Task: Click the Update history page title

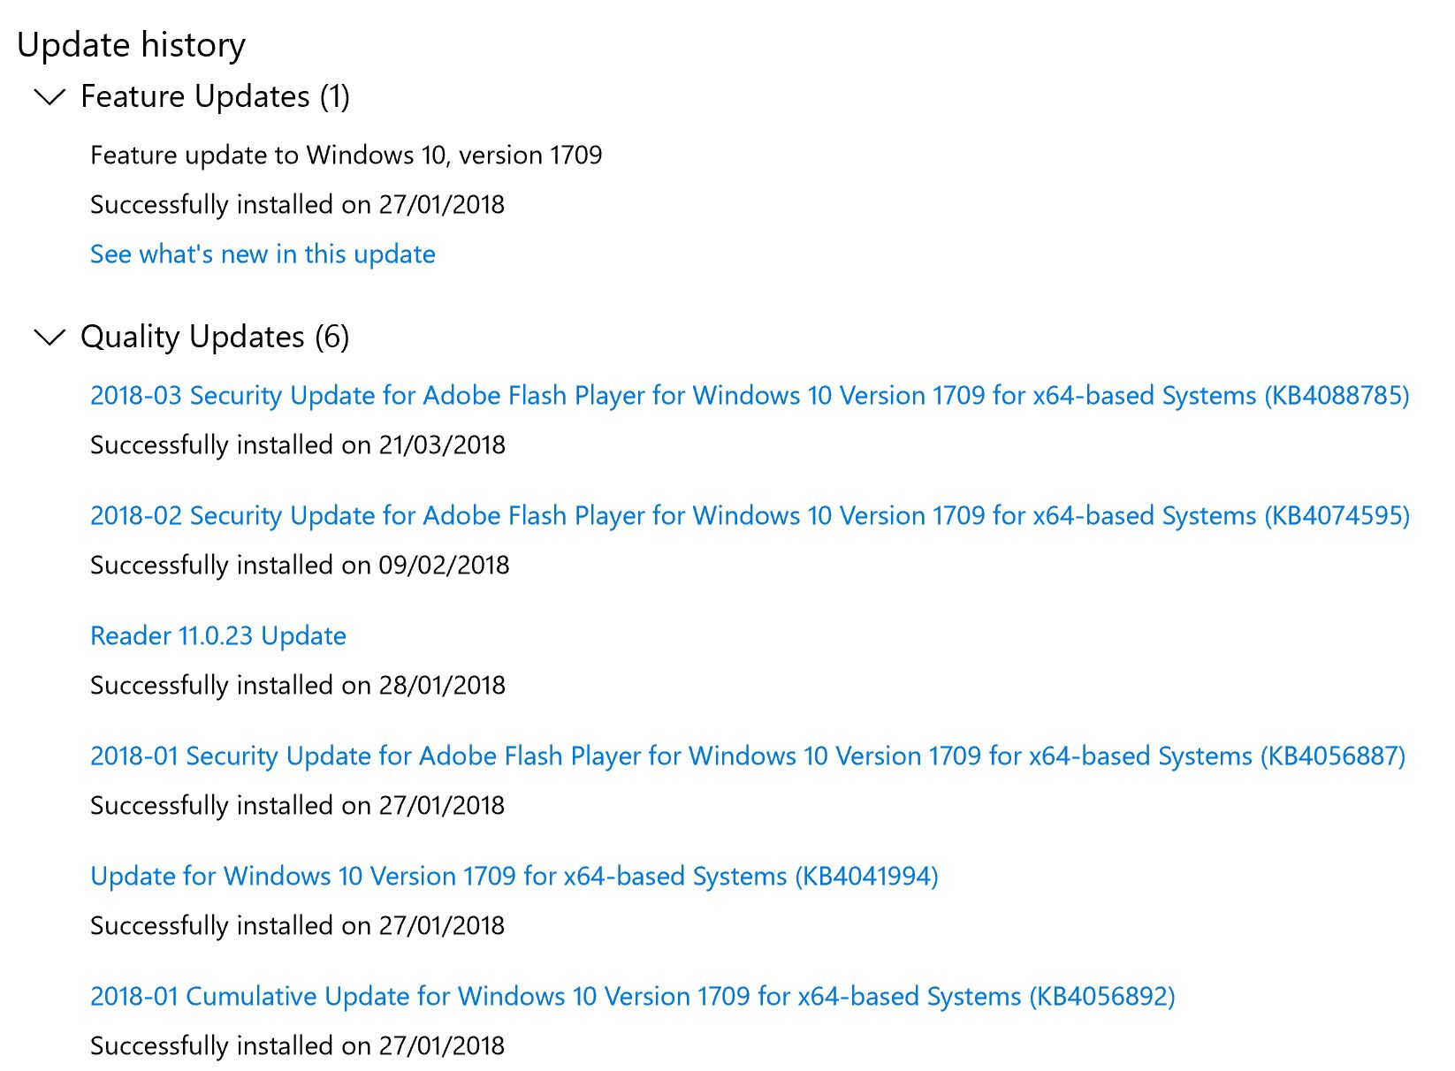Action: coord(131,45)
